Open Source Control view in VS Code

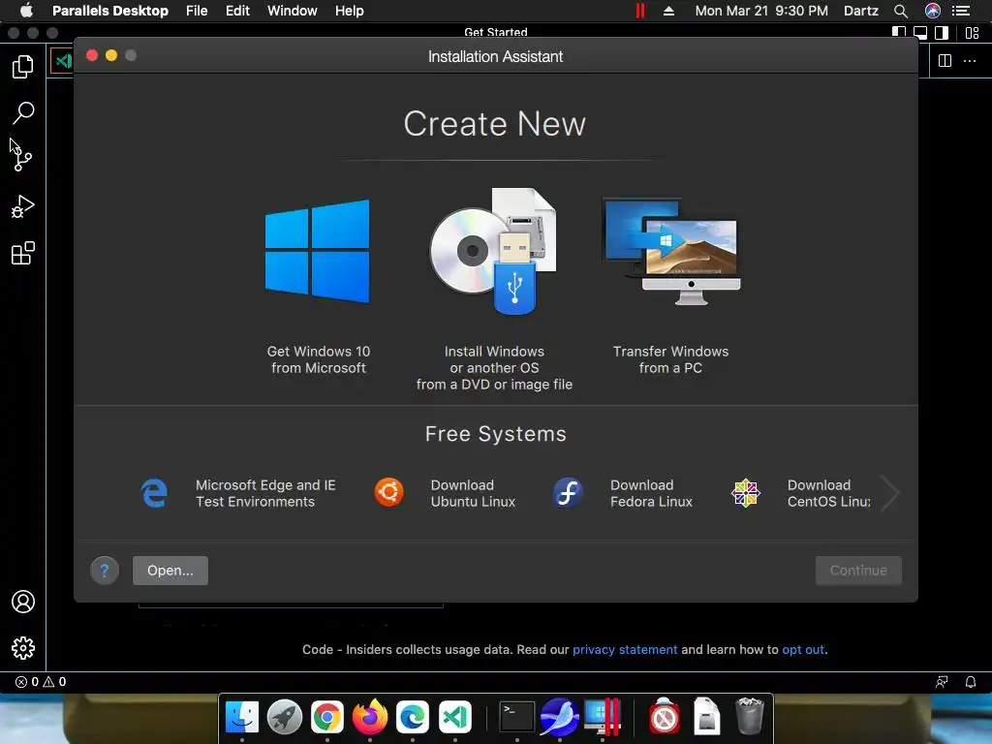tap(23, 158)
